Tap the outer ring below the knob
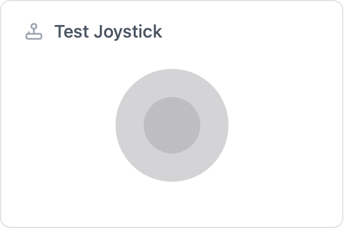This screenshot has height=228, width=344. pos(172,167)
